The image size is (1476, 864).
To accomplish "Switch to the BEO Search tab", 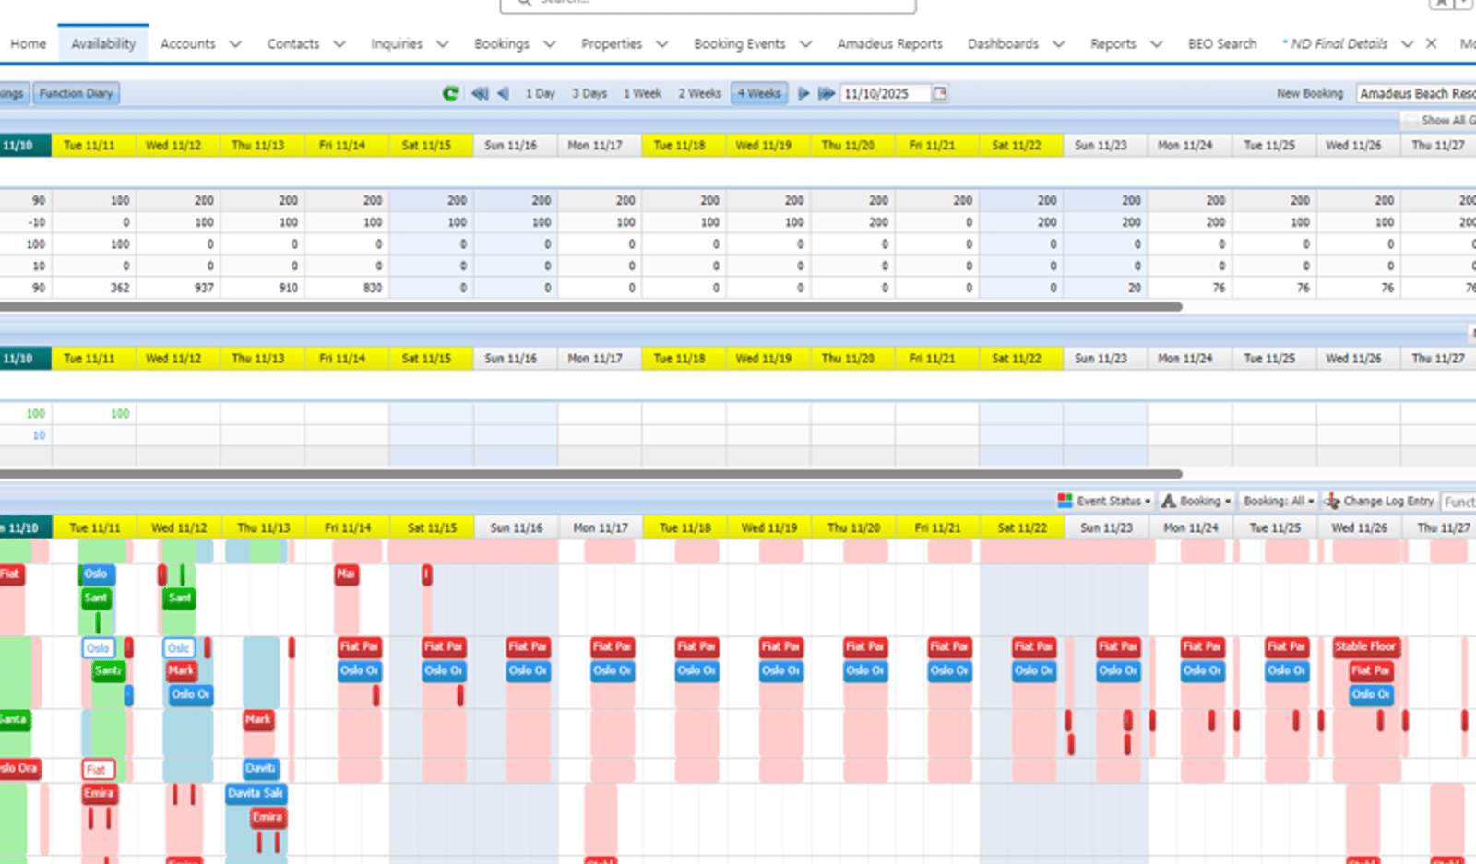I will click(x=1222, y=43).
